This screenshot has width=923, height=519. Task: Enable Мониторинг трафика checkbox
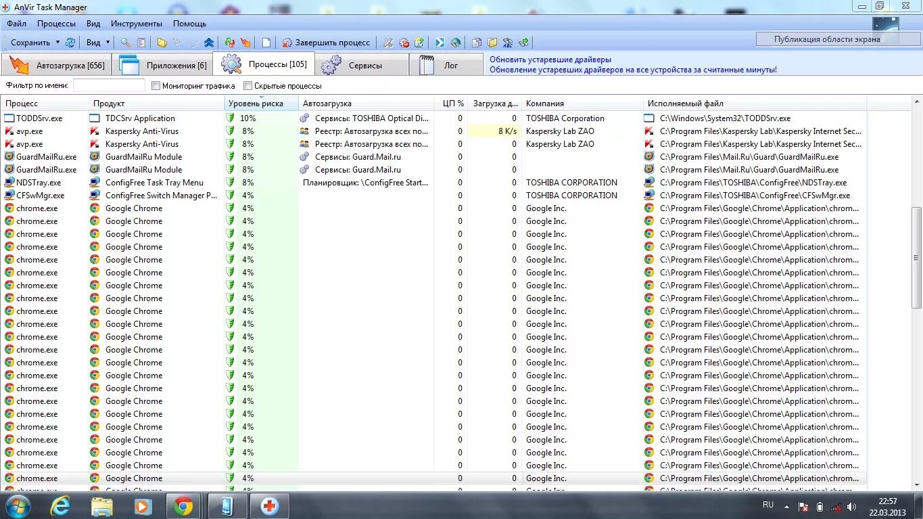(x=156, y=86)
